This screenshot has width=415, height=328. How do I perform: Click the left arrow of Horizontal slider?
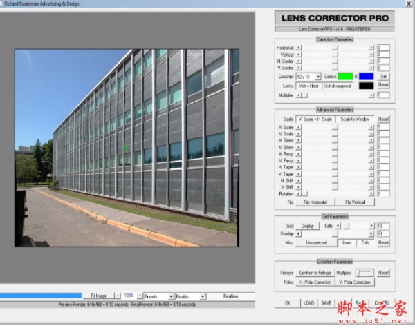coord(299,48)
